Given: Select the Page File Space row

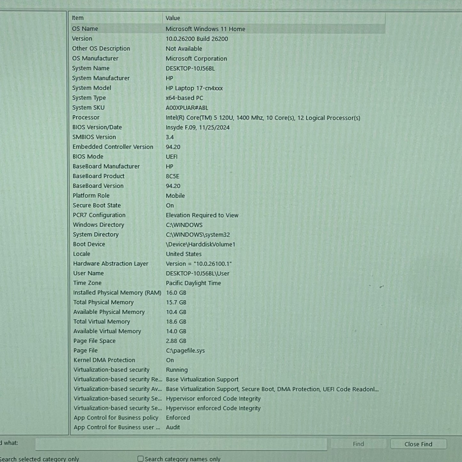Looking at the screenshot, I should tap(228, 341).
